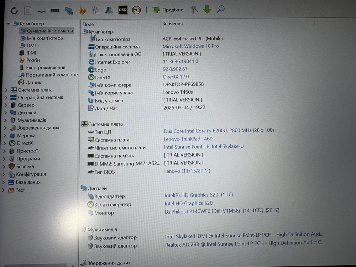The width and height of the screenshot is (356, 267).
Task: Expand Збереження даних tree node
Action: click(5, 128)
